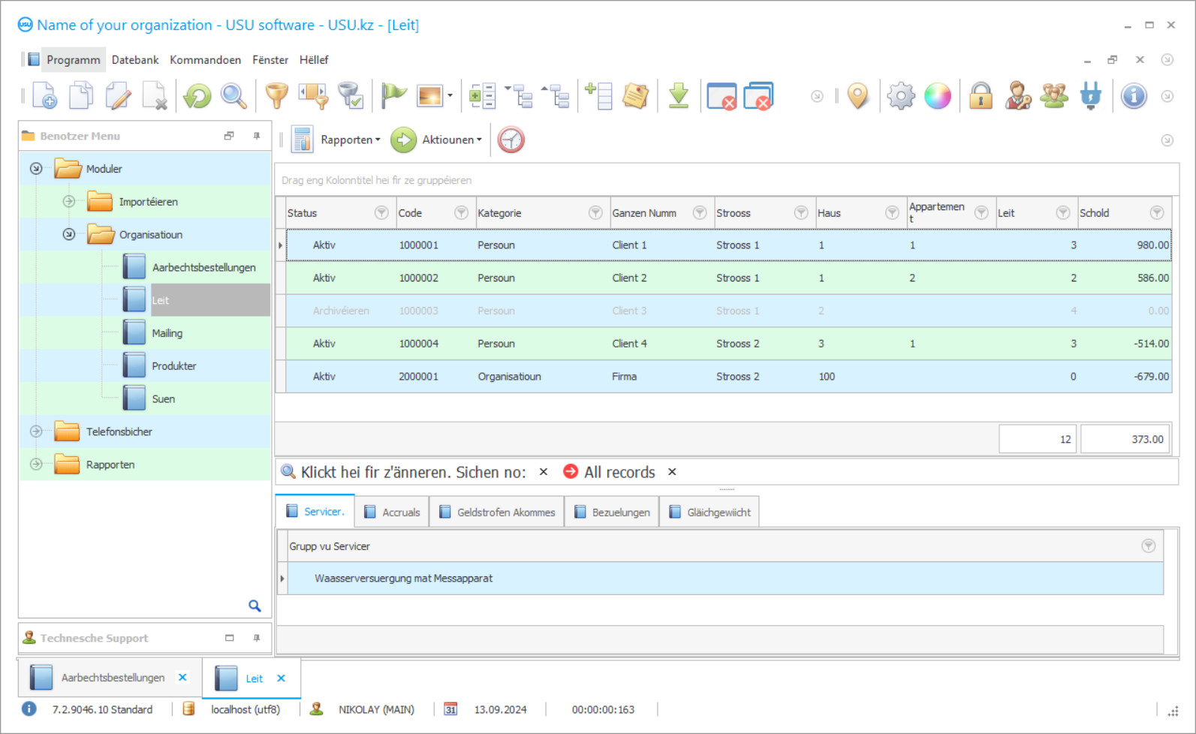Toggle the Kategorie column filter button
1196x734 pixels.
click(x=595, y=213)
